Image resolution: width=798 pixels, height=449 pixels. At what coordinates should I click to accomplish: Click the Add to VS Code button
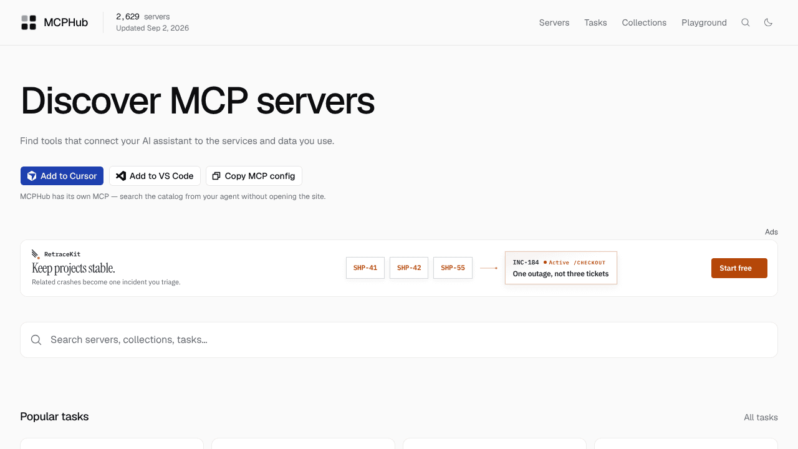(155, 176)
